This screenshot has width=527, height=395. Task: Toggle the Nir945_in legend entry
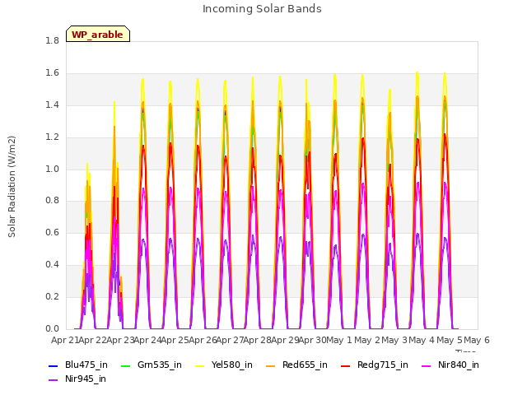coord(77,379)
